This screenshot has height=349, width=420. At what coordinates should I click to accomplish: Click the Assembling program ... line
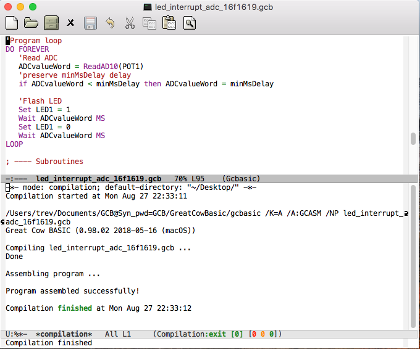click(52, 274)
